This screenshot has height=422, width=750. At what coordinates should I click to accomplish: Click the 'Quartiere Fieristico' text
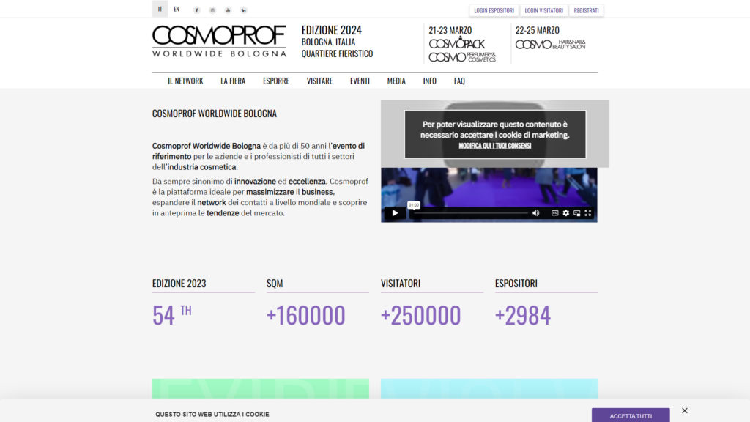point(337,53)
